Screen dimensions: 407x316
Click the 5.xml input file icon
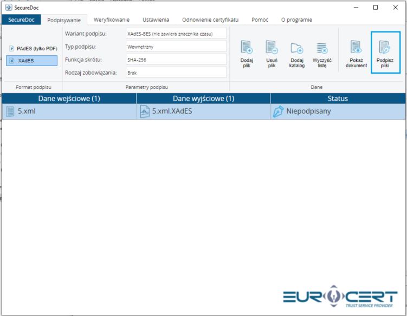(10, 112)
